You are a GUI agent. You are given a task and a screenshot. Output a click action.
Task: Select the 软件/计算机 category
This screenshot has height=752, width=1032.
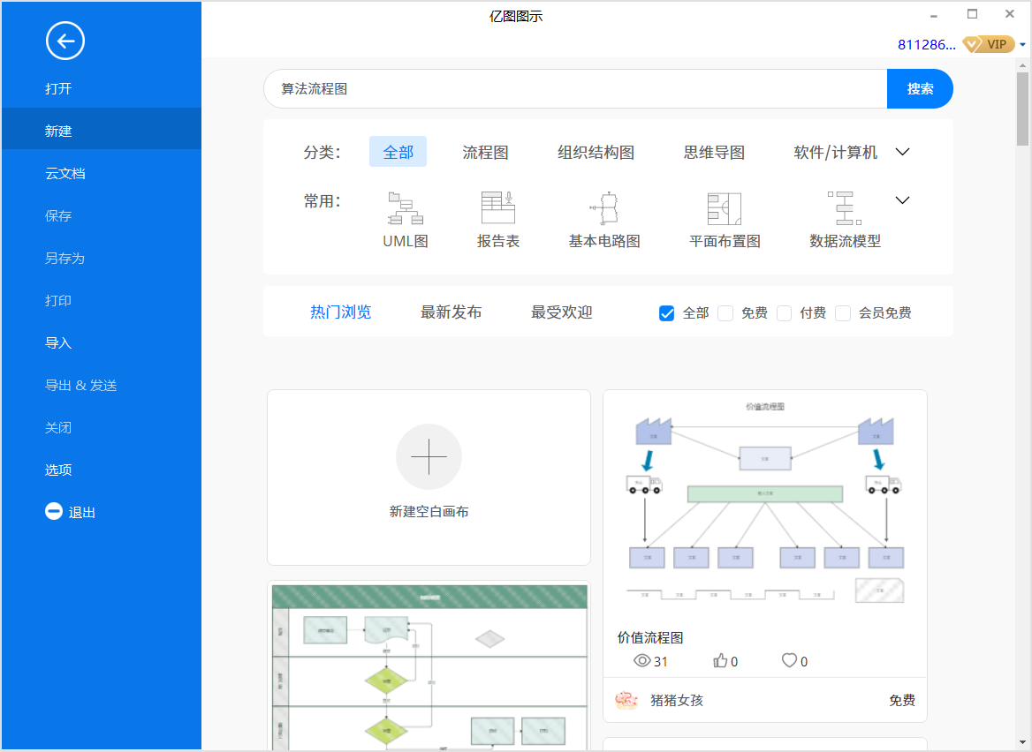[835, 153]
